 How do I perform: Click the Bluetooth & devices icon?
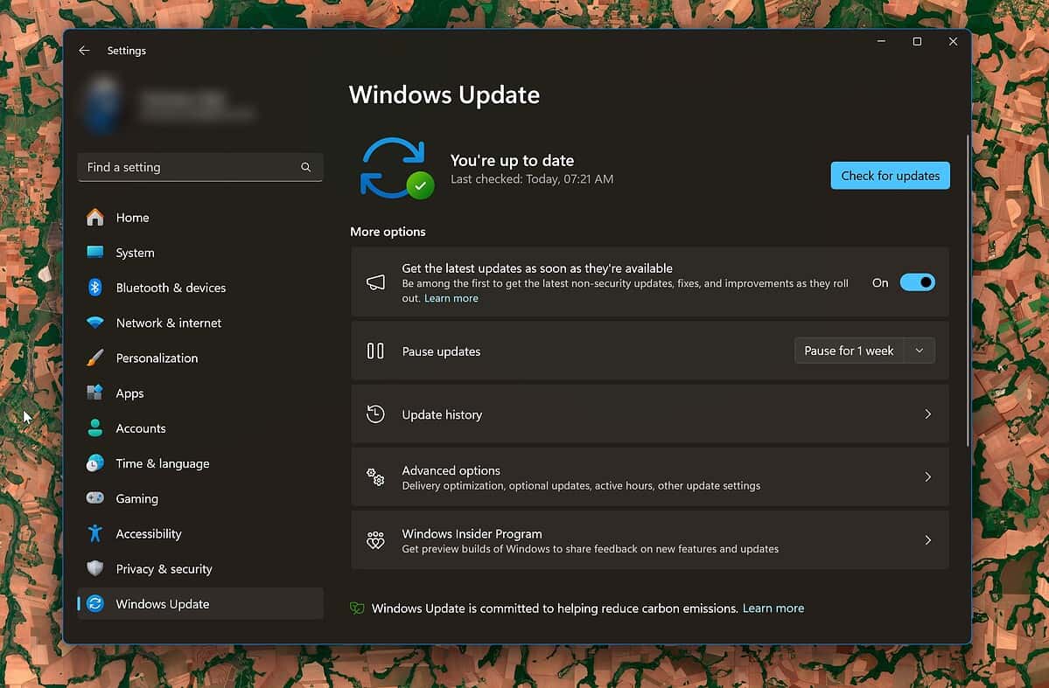coord(94,287)
